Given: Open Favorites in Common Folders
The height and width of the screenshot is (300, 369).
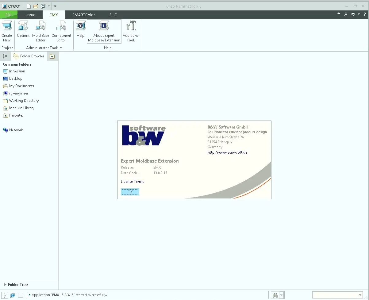Looking at the screenshot, I should 13,115.
